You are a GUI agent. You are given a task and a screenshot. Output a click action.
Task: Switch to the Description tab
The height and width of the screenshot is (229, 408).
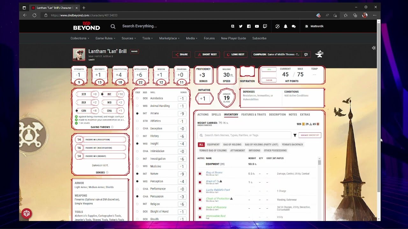coord(277,114)
